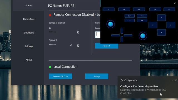Tap D-pad up
178x100 pixels.
[122, 31]
